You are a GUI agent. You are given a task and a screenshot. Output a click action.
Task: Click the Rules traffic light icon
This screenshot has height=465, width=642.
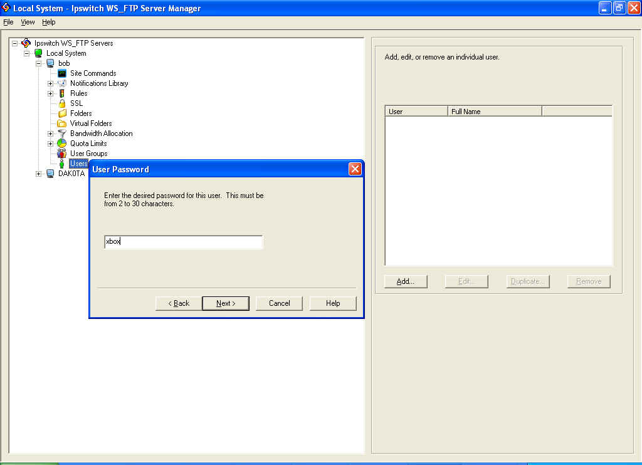[x=62, y=93]
